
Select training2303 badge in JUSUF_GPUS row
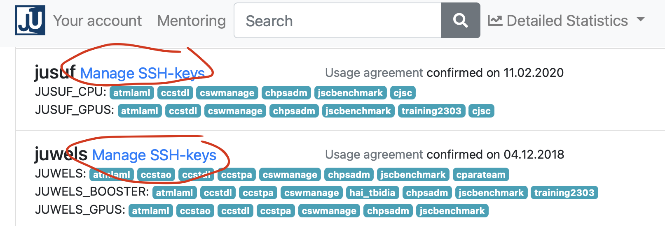(431, 111)
